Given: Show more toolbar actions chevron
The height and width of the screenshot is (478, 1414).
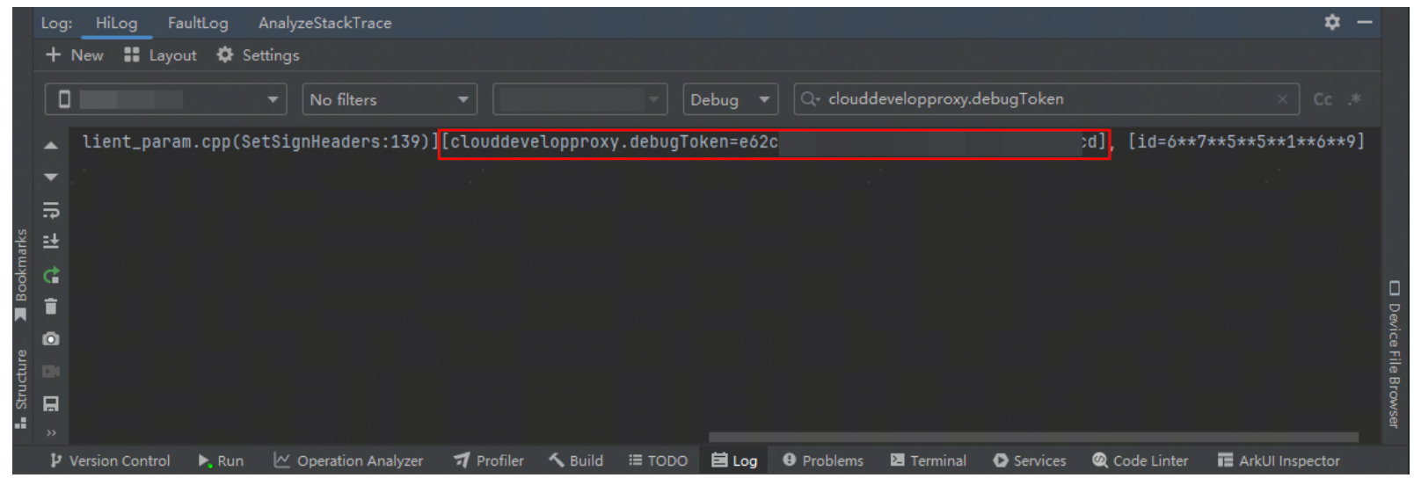Looking at the screenshot, I should pos(51,432).
